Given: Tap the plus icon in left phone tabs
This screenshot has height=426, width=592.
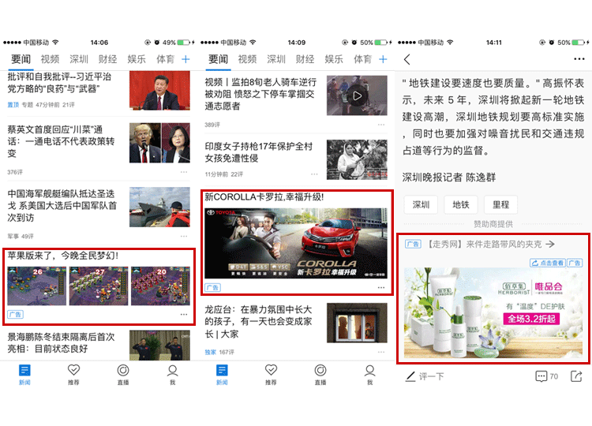Looking at the screenshot, I should [185, 59].
